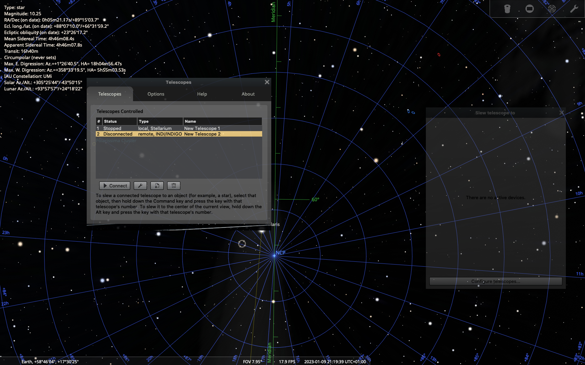Enable the Telrad finder circles icon

552,9
